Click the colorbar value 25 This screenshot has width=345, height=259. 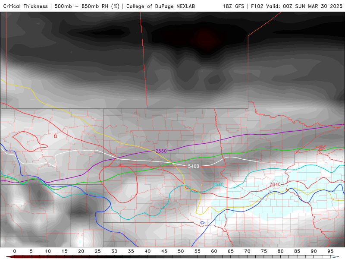[98, 251]
